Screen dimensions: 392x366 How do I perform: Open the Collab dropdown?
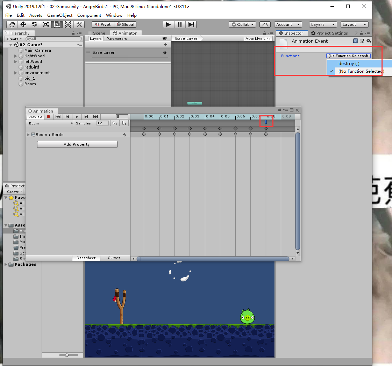coord(242,24)
